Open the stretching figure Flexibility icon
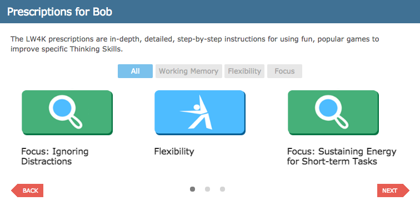 coord(197,112)
